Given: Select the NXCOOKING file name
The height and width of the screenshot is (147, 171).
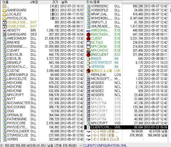Looking at the screenshot, I should click(16, 107).
